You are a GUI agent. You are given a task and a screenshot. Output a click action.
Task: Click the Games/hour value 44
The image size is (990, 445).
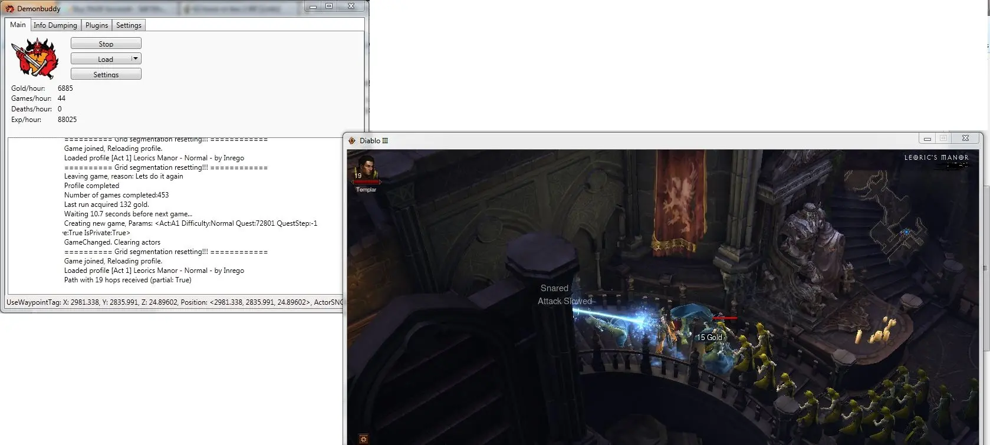61,98
